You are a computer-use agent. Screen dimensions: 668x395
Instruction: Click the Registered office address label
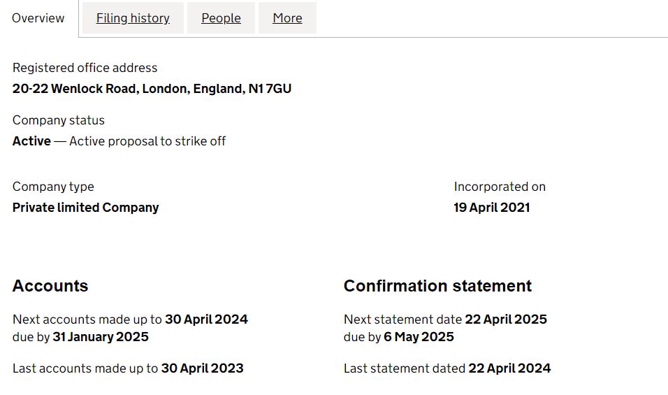coord(85,68)
